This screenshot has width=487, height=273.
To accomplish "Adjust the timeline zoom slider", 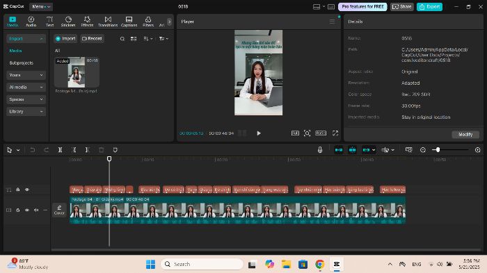I will (x=438, y=150).
